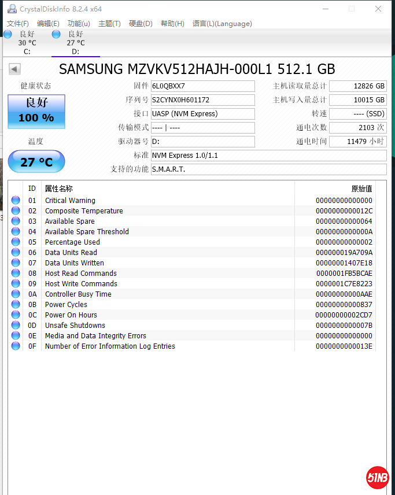Screen dimensions: 395x495
Task: Click the previous disk arrow button
Action: pos(14,69)
